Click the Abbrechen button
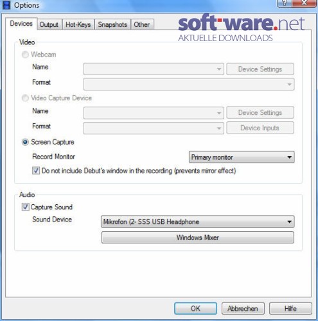 point(243,308)
